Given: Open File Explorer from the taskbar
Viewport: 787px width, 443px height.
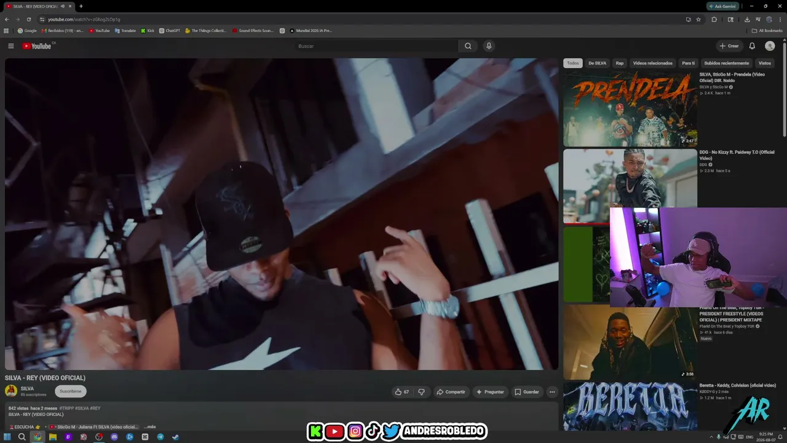Looking at the screenshot, I should [53, 437].
